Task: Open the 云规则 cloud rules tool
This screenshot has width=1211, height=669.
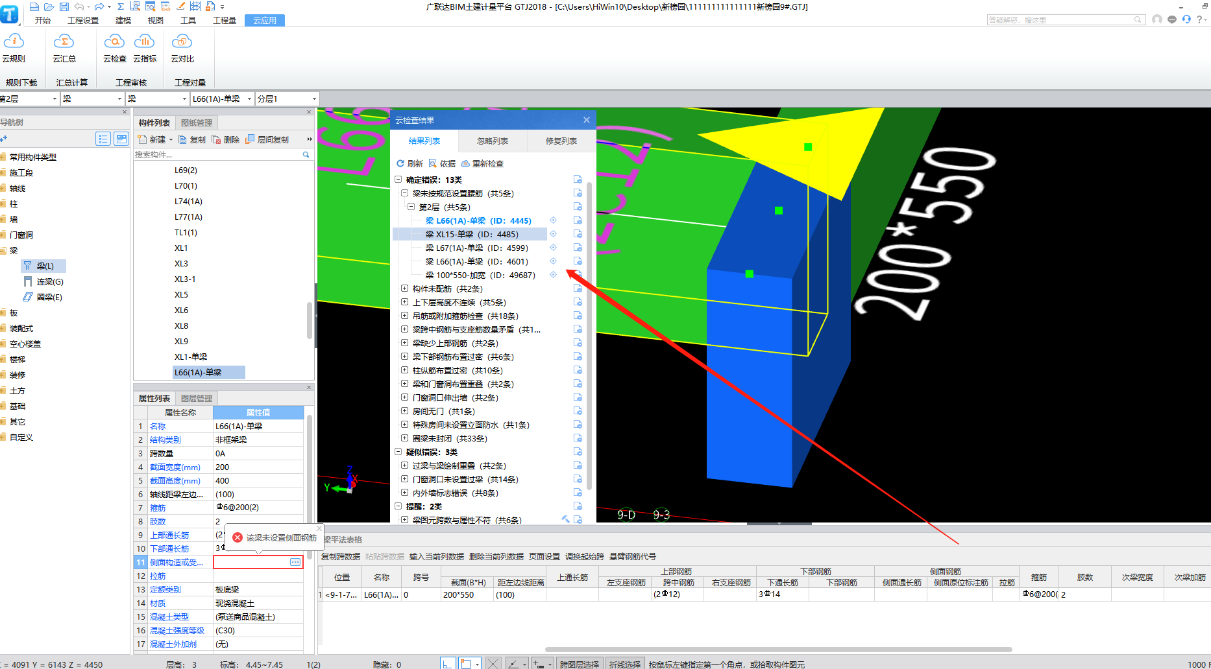Action: pyautogui.click(x=14, y=48)
